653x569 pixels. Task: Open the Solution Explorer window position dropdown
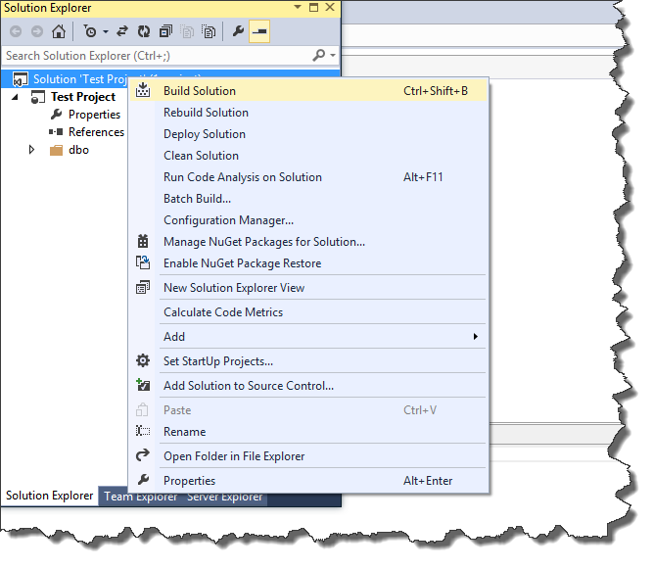click(298, 7)
